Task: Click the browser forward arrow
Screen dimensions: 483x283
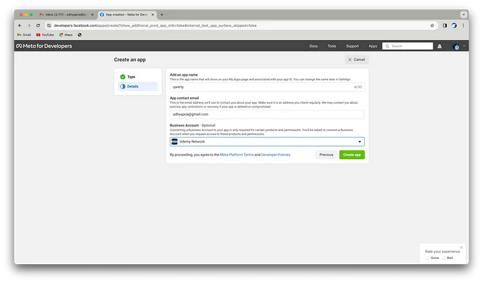Action: click(29, 25)
